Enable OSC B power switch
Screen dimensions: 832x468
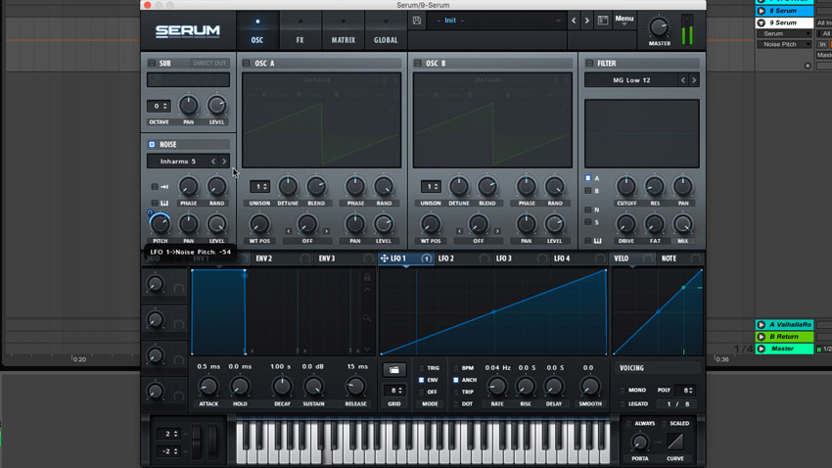pyautogui.click(x=418, y=63)
